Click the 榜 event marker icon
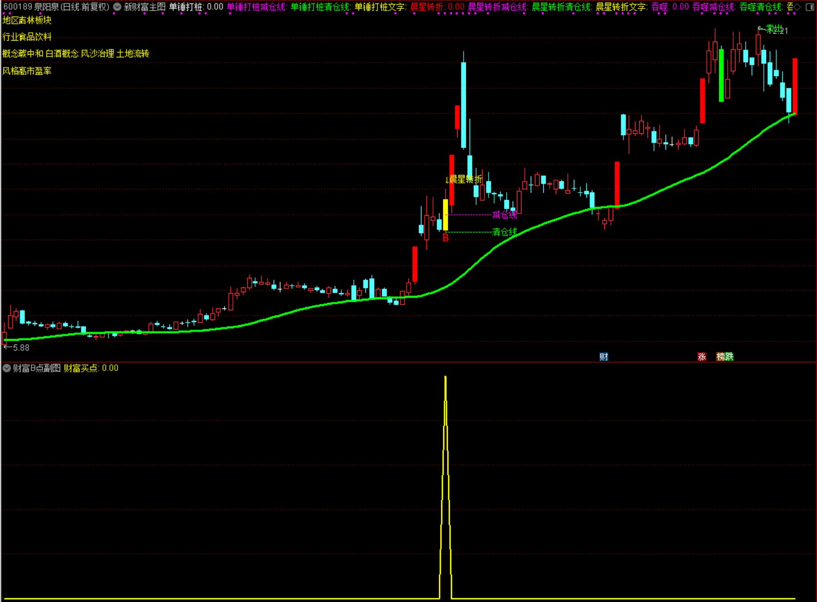This screenshot has width=817, height=602. point(721,357)
